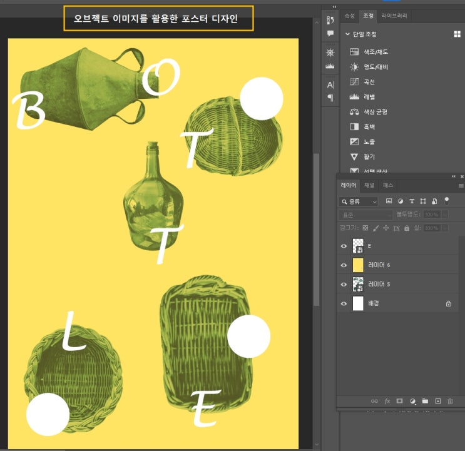Image resolution: width=465 pixels, height=451 pixels.
Task: Add a 명도/대비 adjustment
Action: [x=369, y=67]
